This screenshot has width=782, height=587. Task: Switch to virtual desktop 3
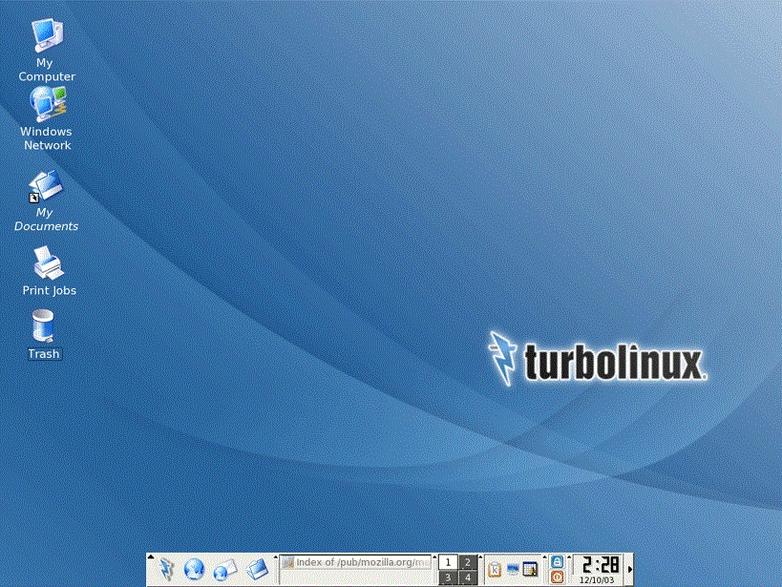[x=447, y=577]
